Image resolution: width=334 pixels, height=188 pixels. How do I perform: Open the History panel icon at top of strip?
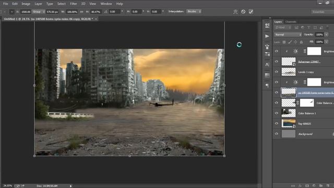pos(267,26)
